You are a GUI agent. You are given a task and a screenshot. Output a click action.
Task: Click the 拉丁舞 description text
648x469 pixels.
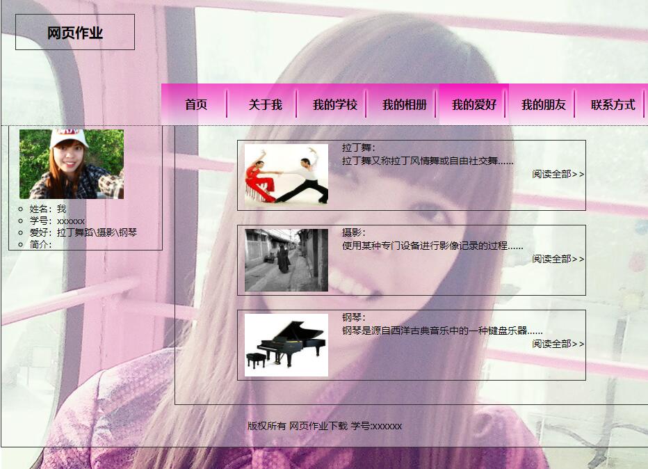(x=428, y=161)
